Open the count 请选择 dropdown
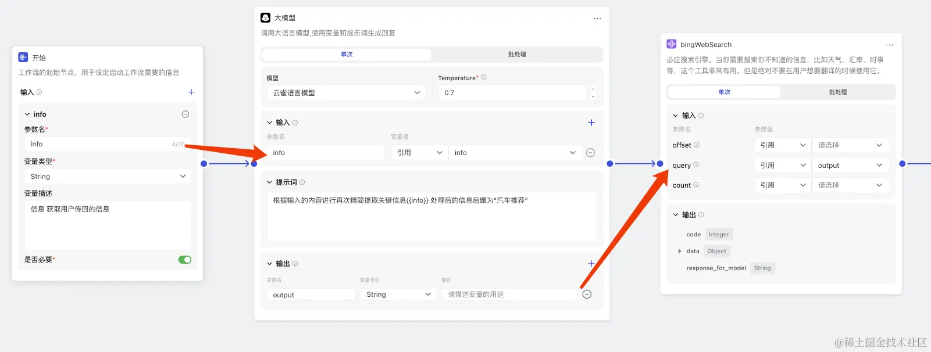The image size is (931, 352). click(x=850, y=185)
